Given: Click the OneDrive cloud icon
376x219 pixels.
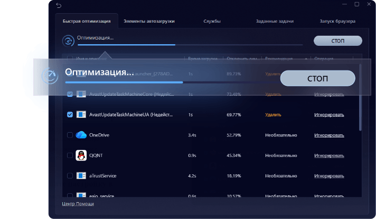Looking at the screenshot, I should pos(81,135).
